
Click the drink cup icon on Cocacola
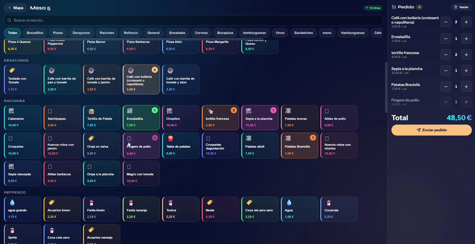[x=329, y=203]
